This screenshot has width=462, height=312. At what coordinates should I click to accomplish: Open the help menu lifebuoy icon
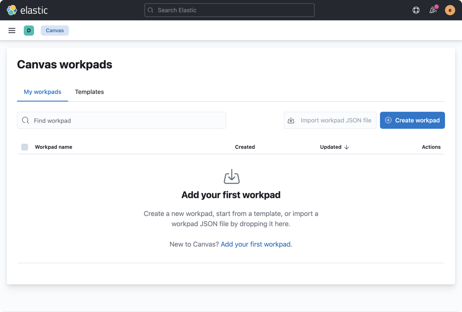416,10
